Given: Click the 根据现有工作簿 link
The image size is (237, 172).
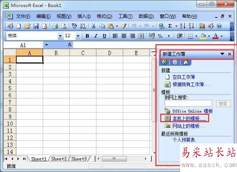Looking at the screenshot, I should click(x=191, y=85).
